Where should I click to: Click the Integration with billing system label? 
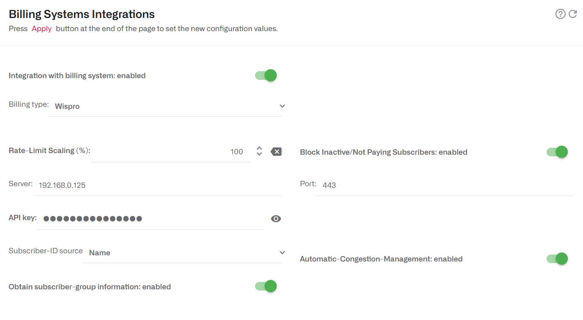click(x=77, y=76)
